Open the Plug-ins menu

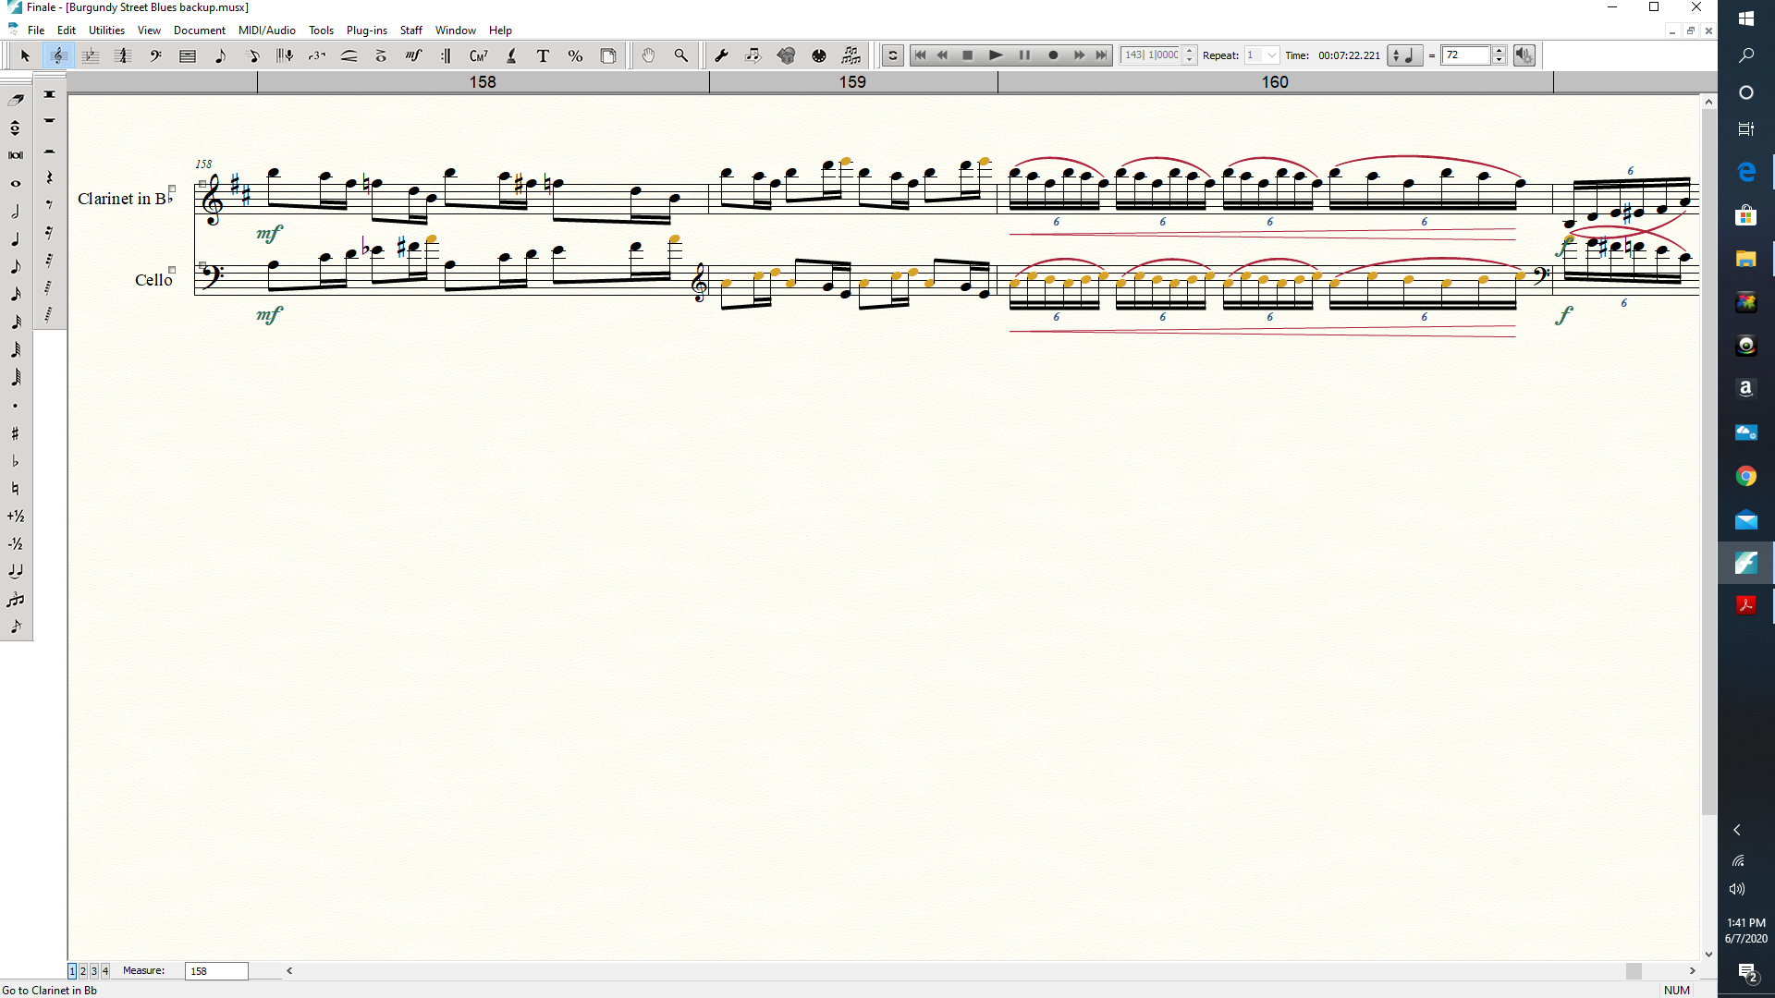366,30
